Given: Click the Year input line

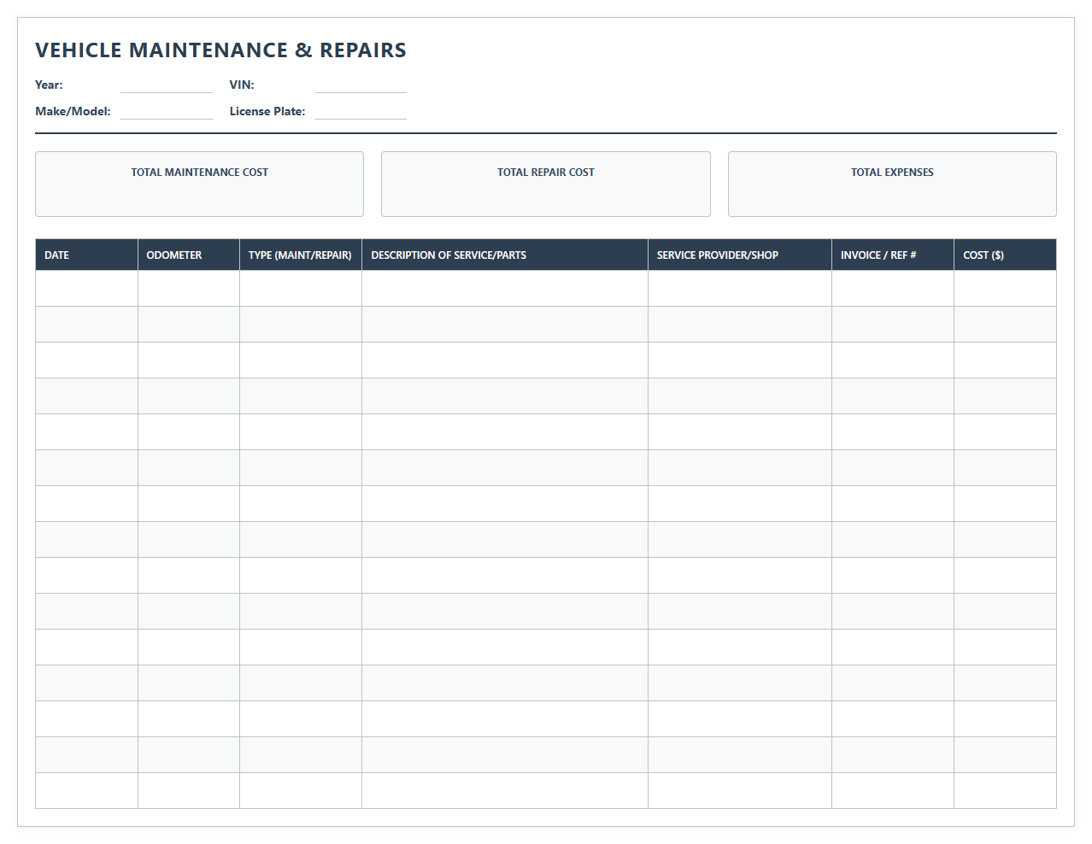Looking at the screenshot, I should pos(167,85).
